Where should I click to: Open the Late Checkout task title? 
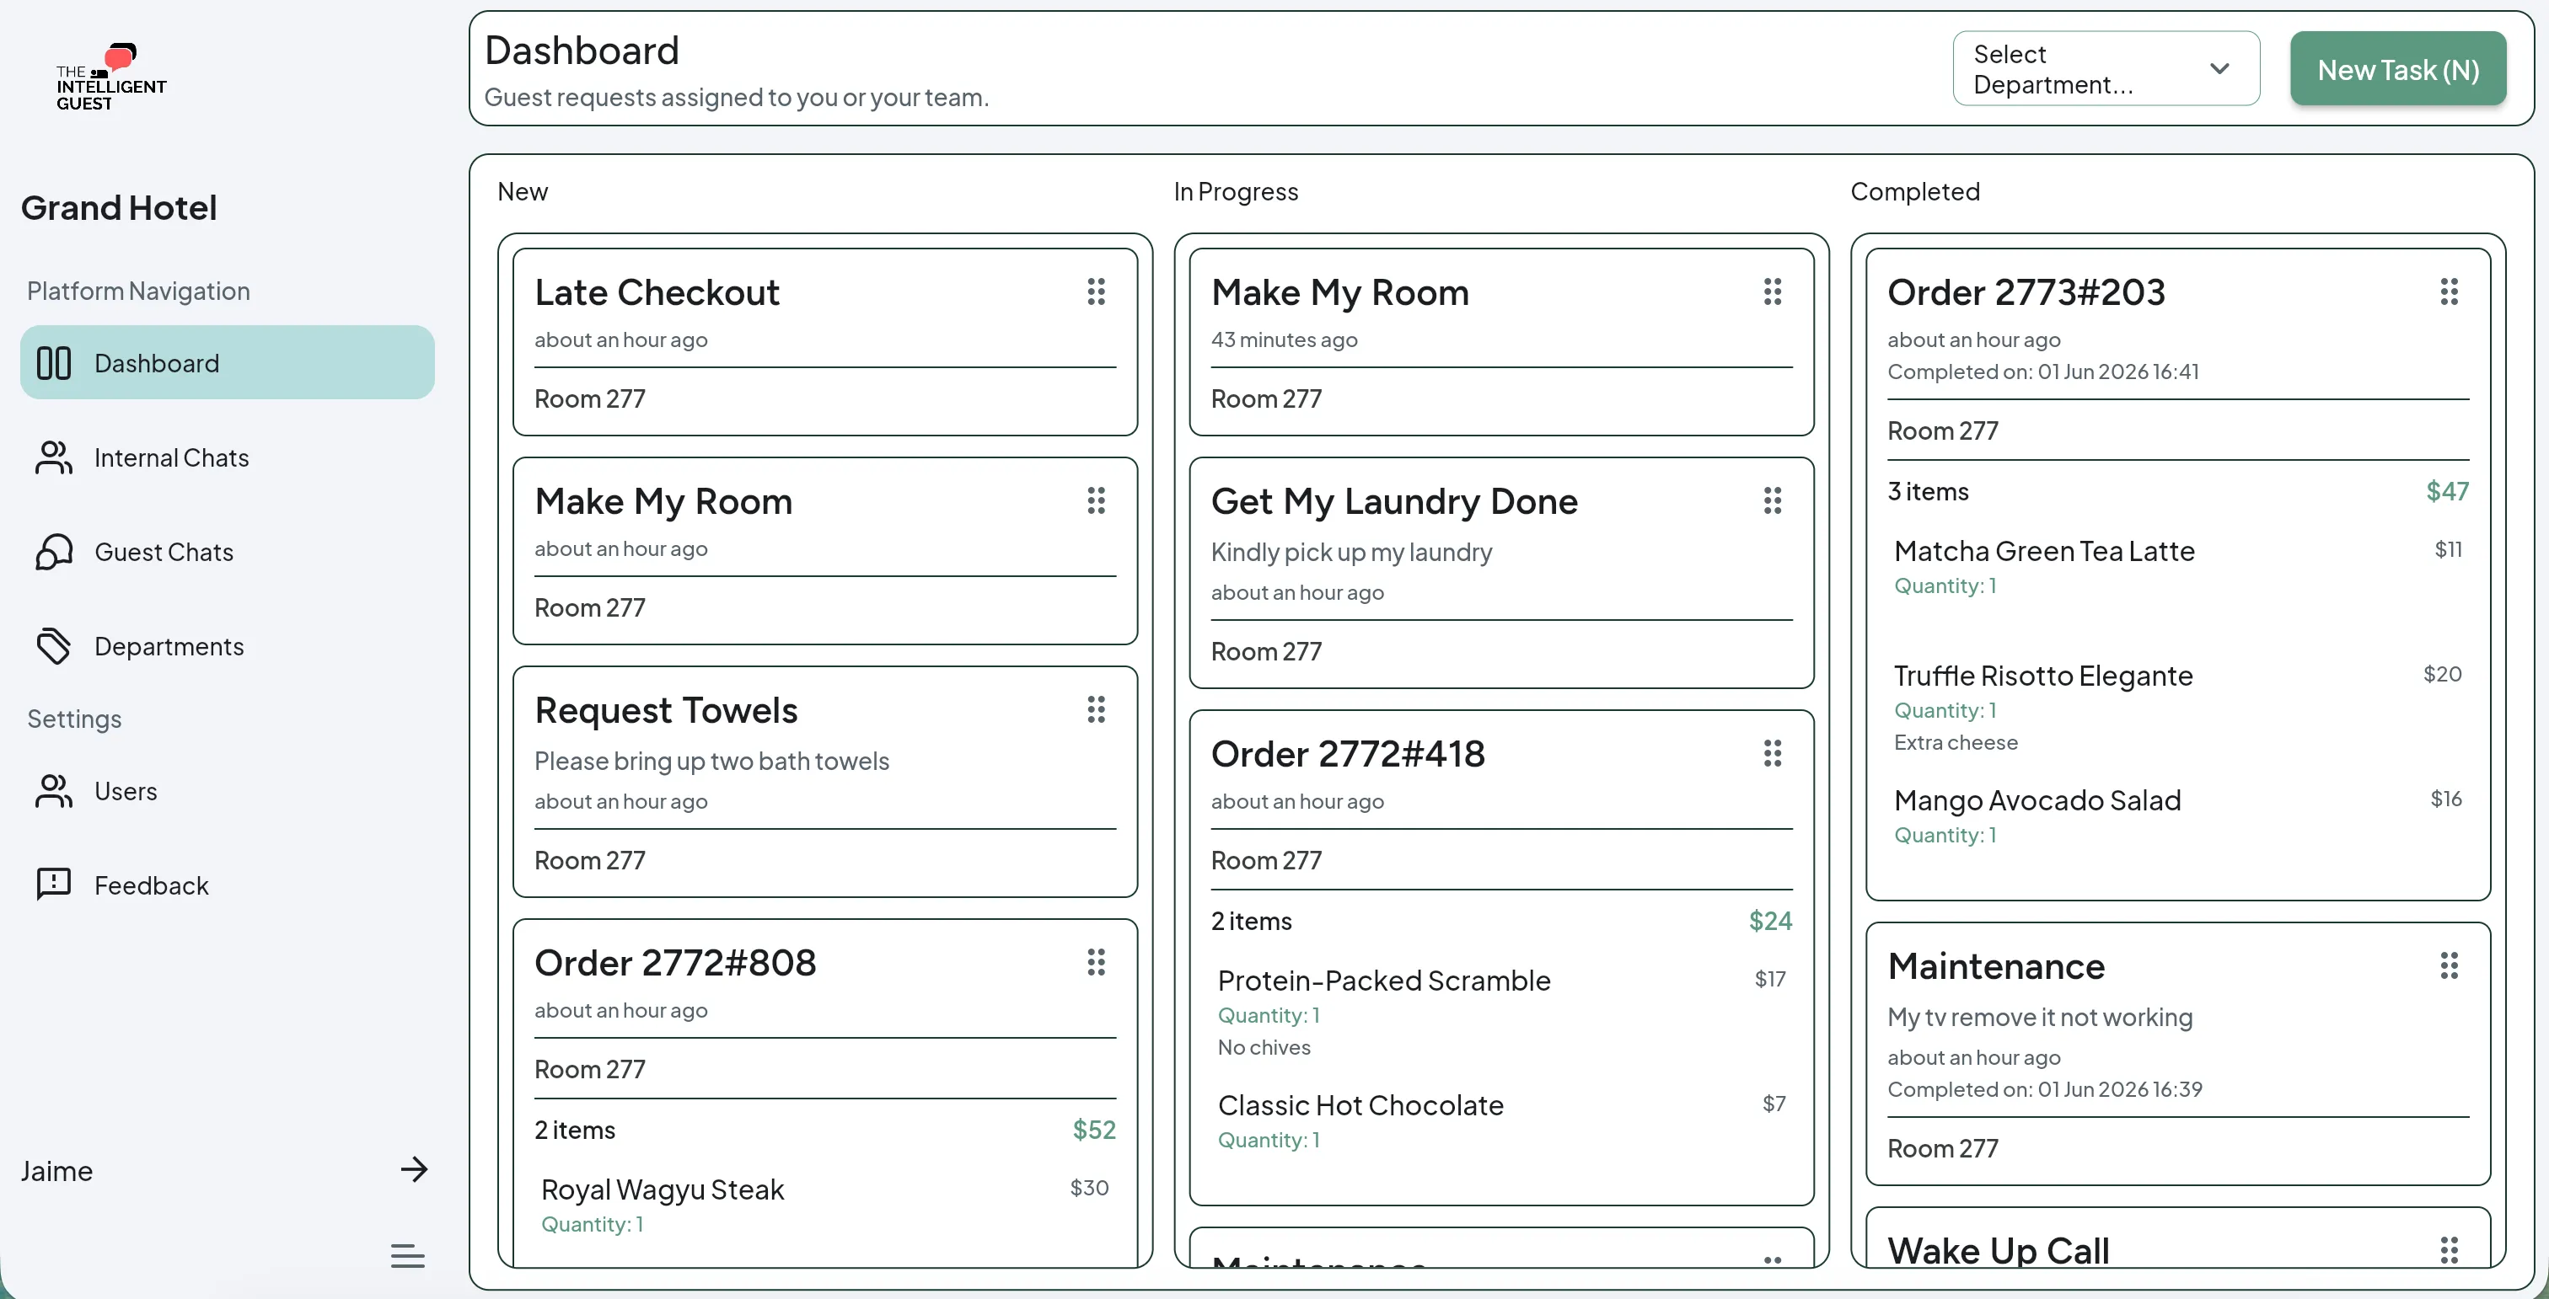[x=657, y=292]
